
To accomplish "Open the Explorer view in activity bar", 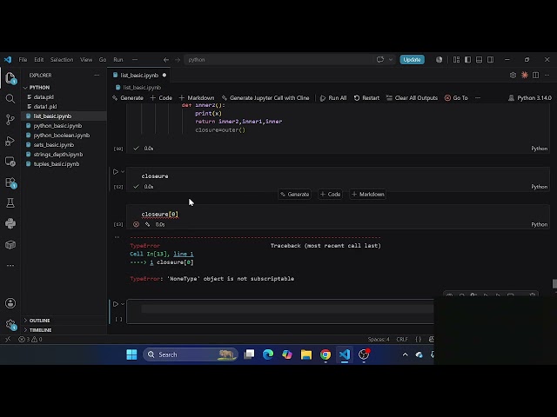I will (10, 77).
